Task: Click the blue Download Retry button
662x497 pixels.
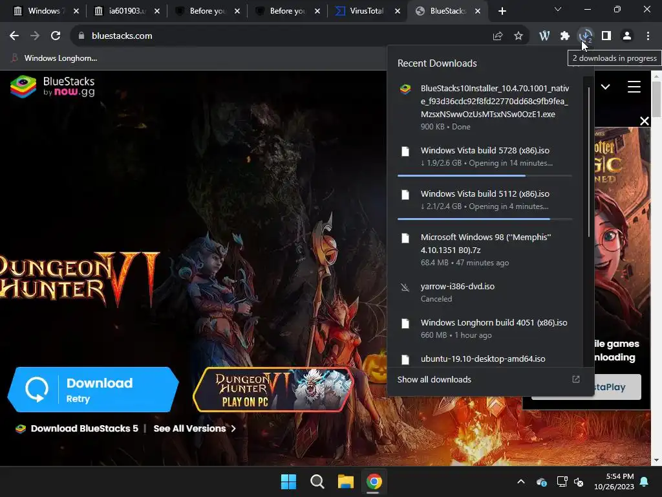Action: [93, 389]
